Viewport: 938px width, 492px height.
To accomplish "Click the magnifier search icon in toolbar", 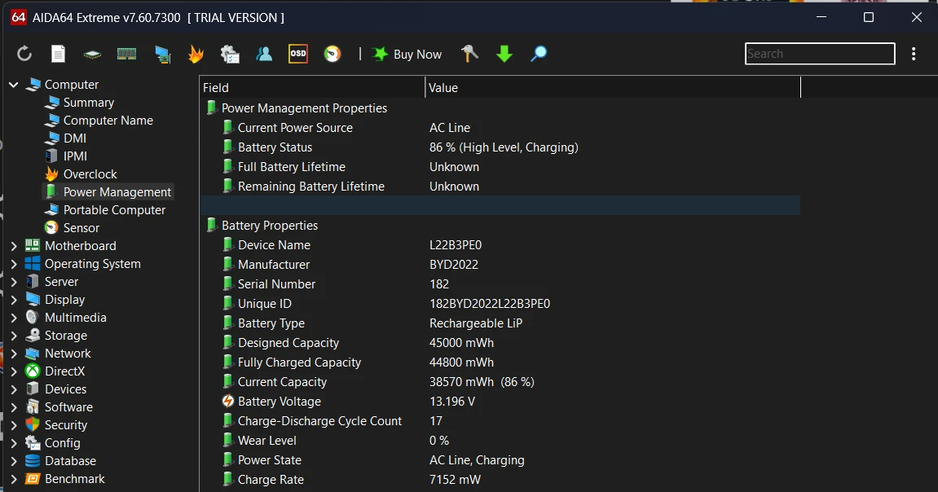I will click(x=539, y=55).
